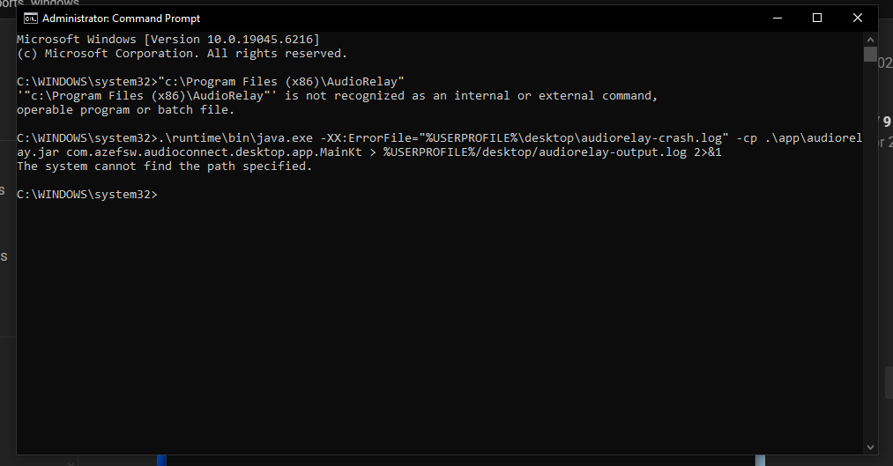Click the java.exe command line
The height and width of the screenshot is (466, 893).
(x=441, y=138)
